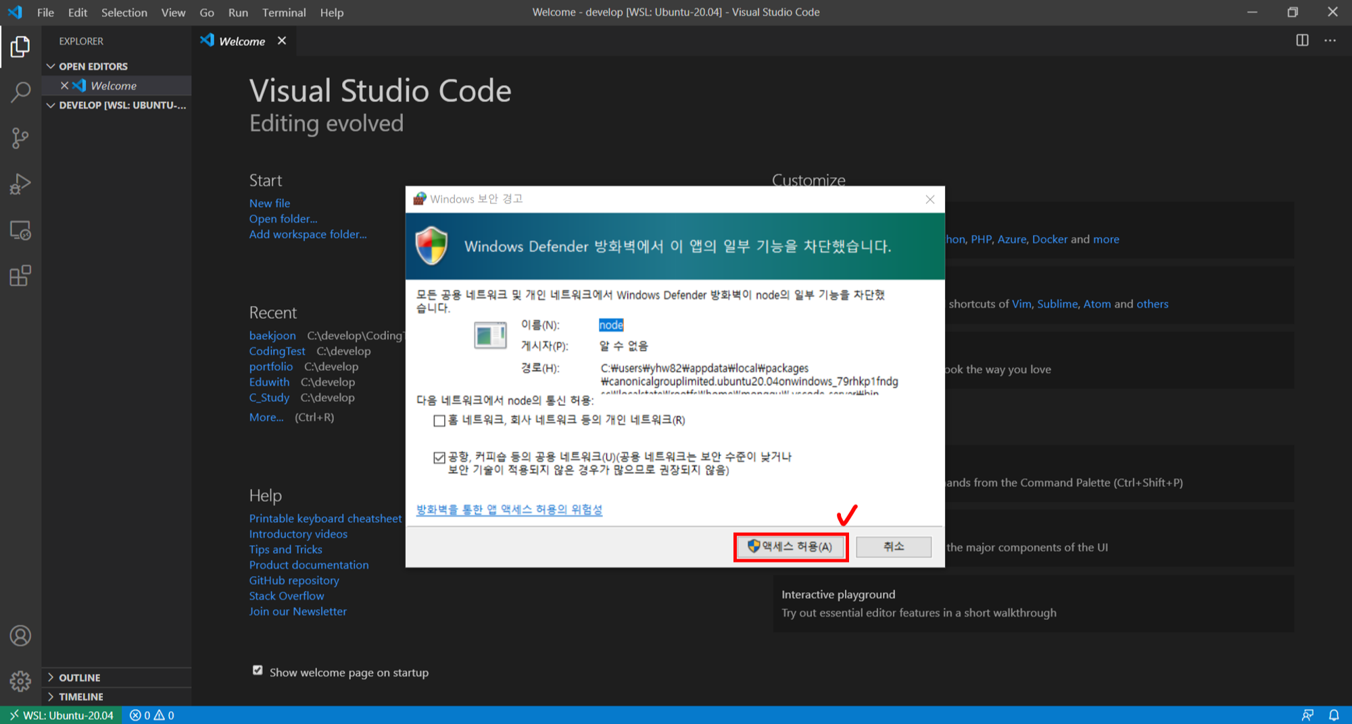The height and width of the screenshot is (724, 1352).
Task: Click the node application icon in dialog
Action: [490, 335]
